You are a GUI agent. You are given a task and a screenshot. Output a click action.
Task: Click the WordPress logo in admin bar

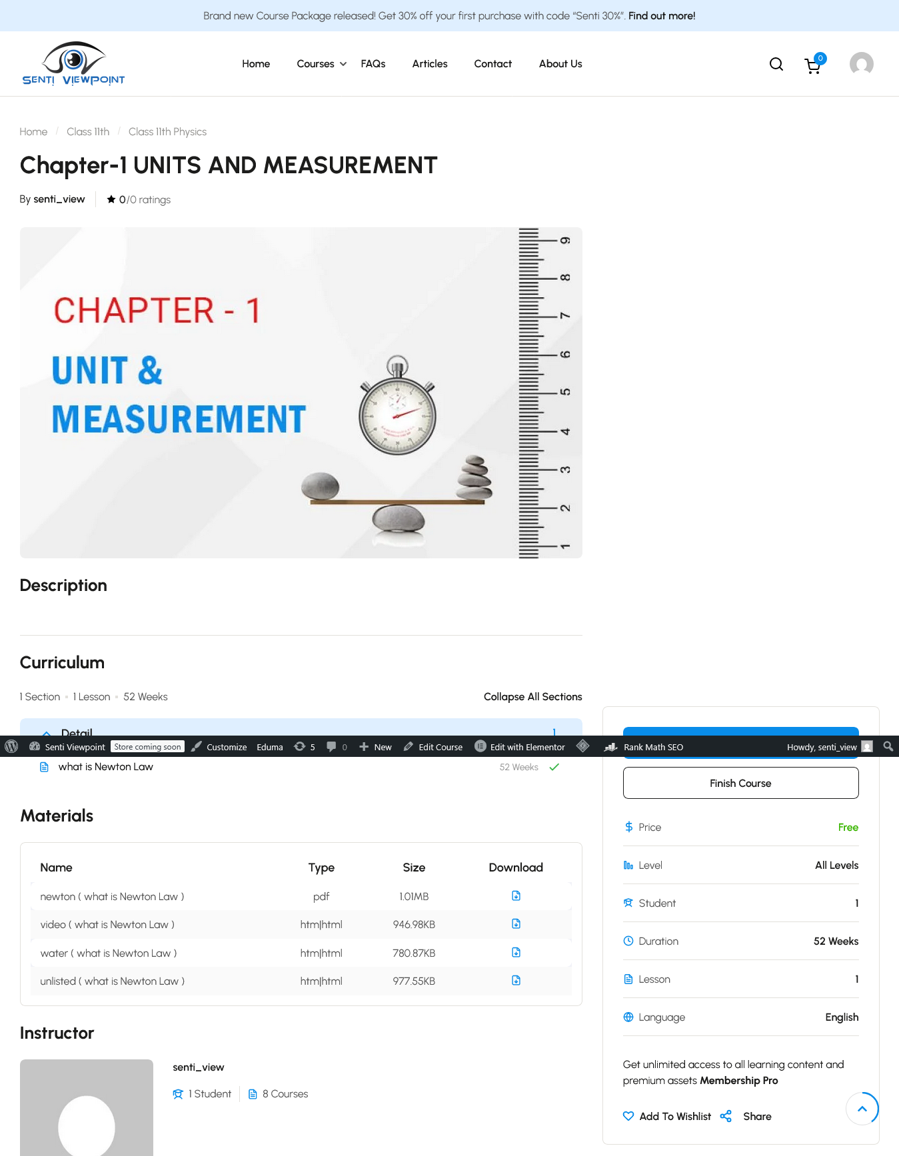pyautogui.click(x=11, y=747)
